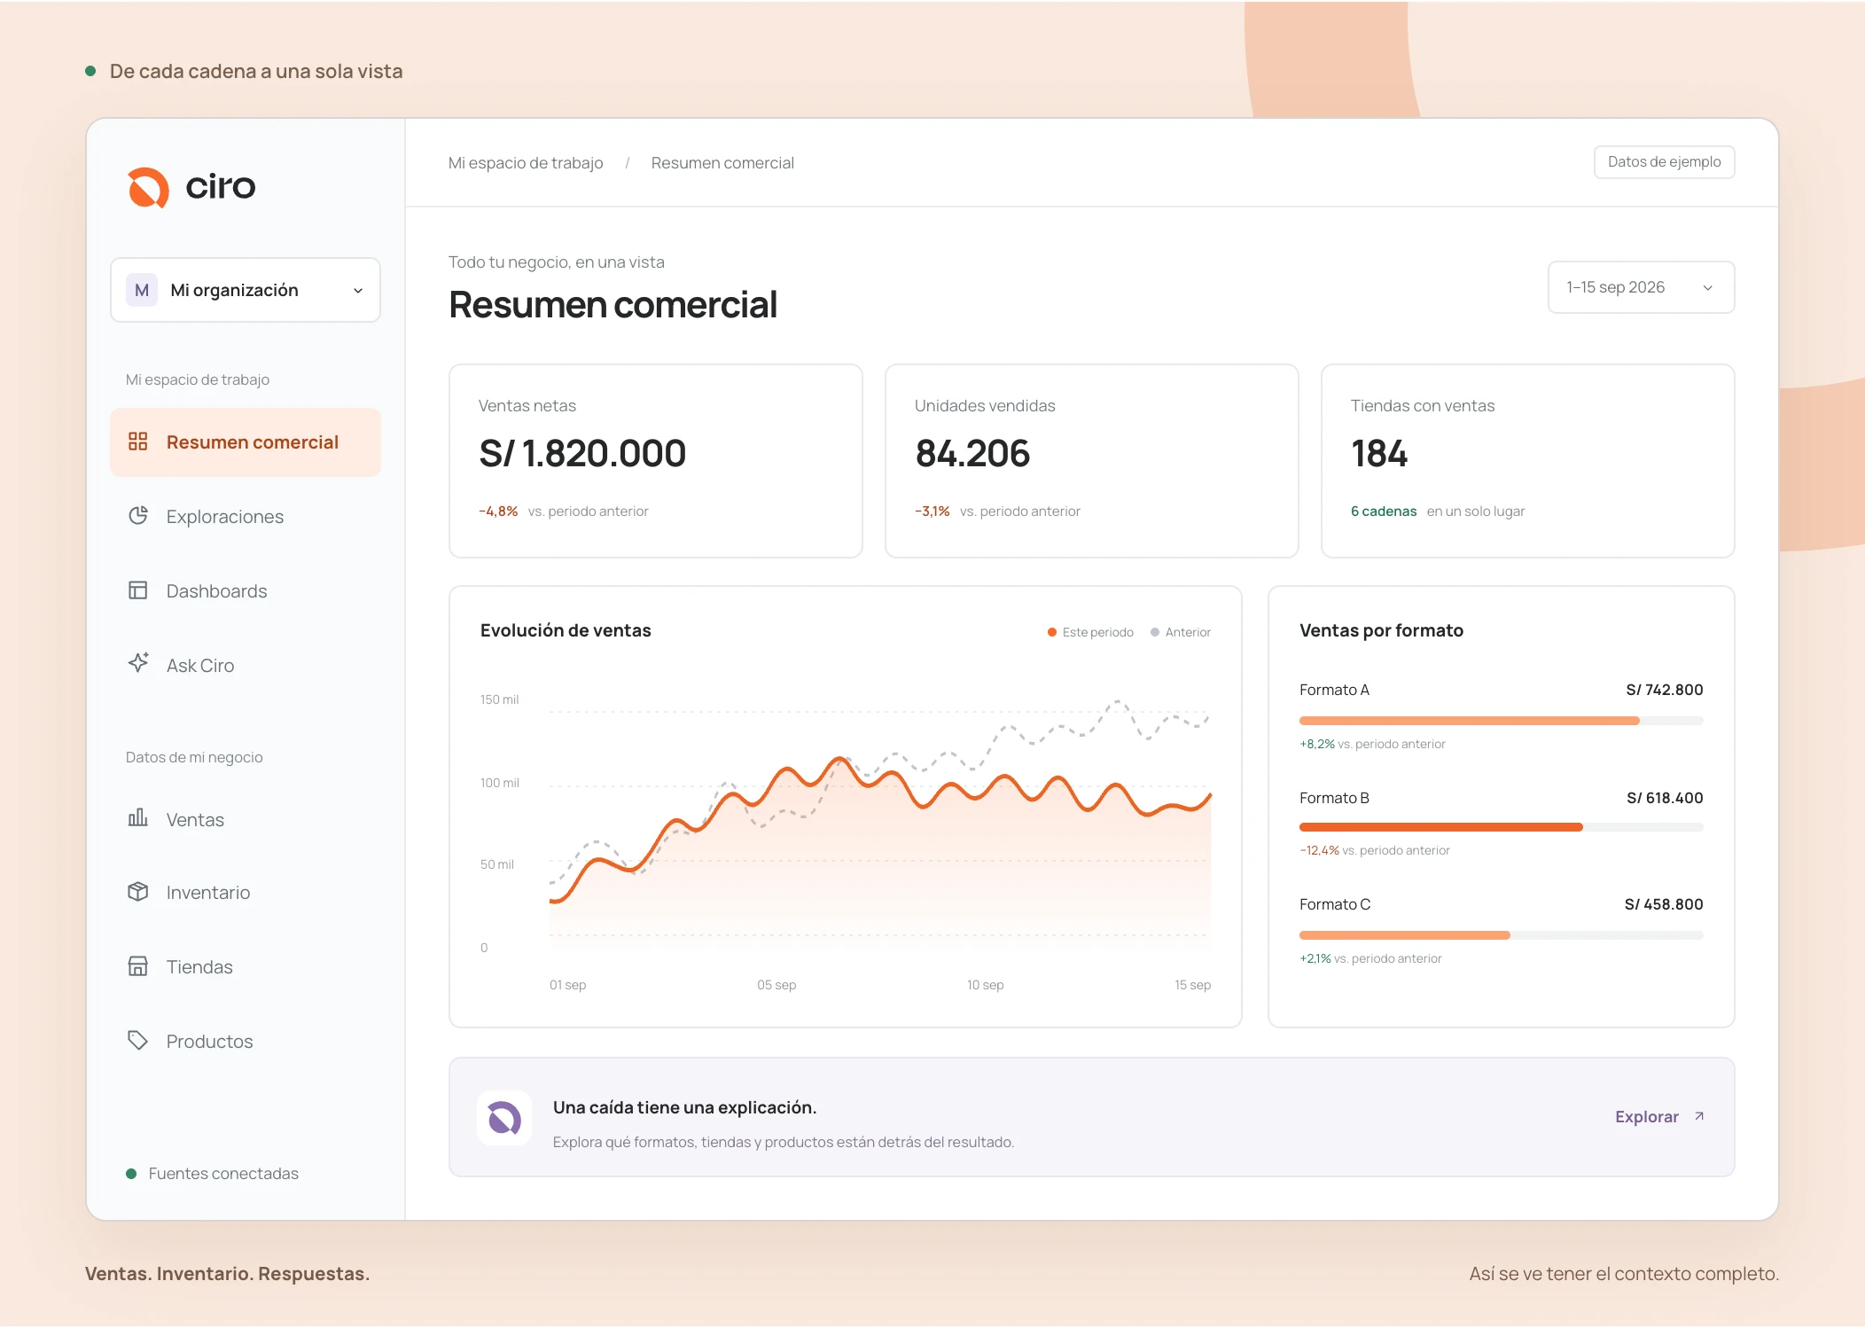This screenshot has height=1328, width=1865.
Task: Click the Productos tag icon
Action: click(x=138, y=1041)
